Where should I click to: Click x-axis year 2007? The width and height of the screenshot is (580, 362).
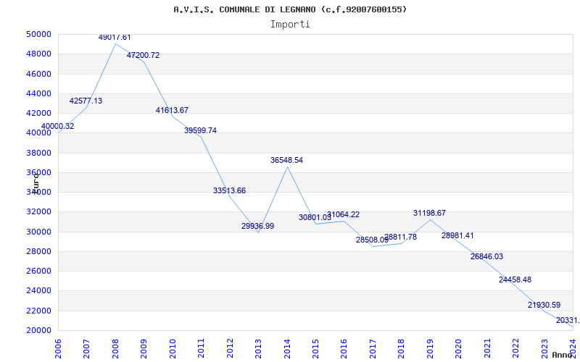86,348
